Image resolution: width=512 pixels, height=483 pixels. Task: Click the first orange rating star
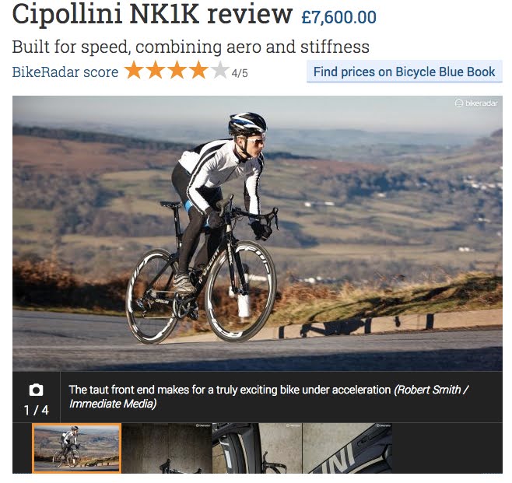135,69
